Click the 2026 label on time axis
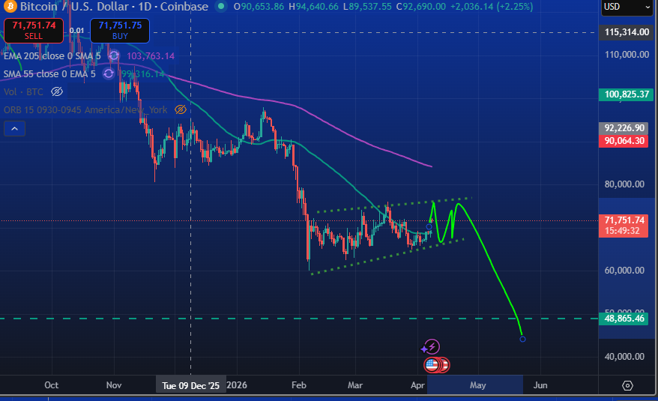Image resolution: width=658 pixels, height=401 pixels. (237, 385)
